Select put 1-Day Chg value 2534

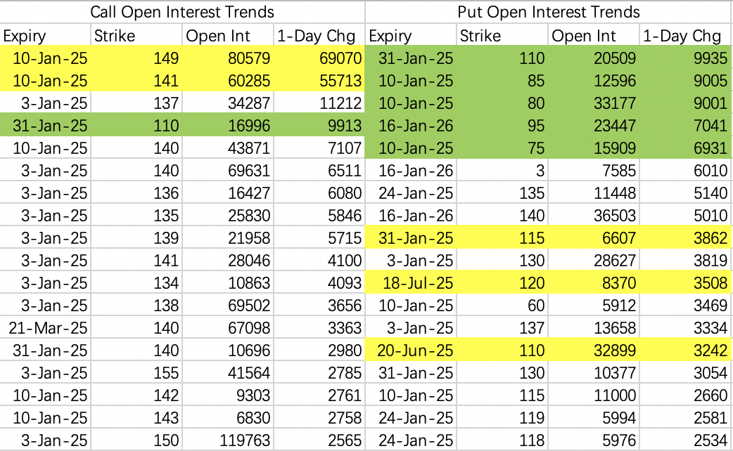[710, 440]
